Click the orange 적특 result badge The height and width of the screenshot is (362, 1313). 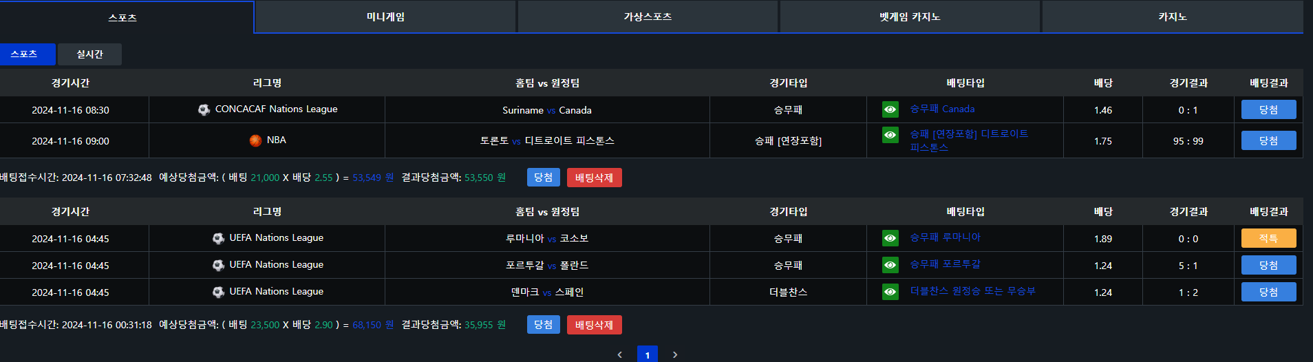coord(1268,238)
